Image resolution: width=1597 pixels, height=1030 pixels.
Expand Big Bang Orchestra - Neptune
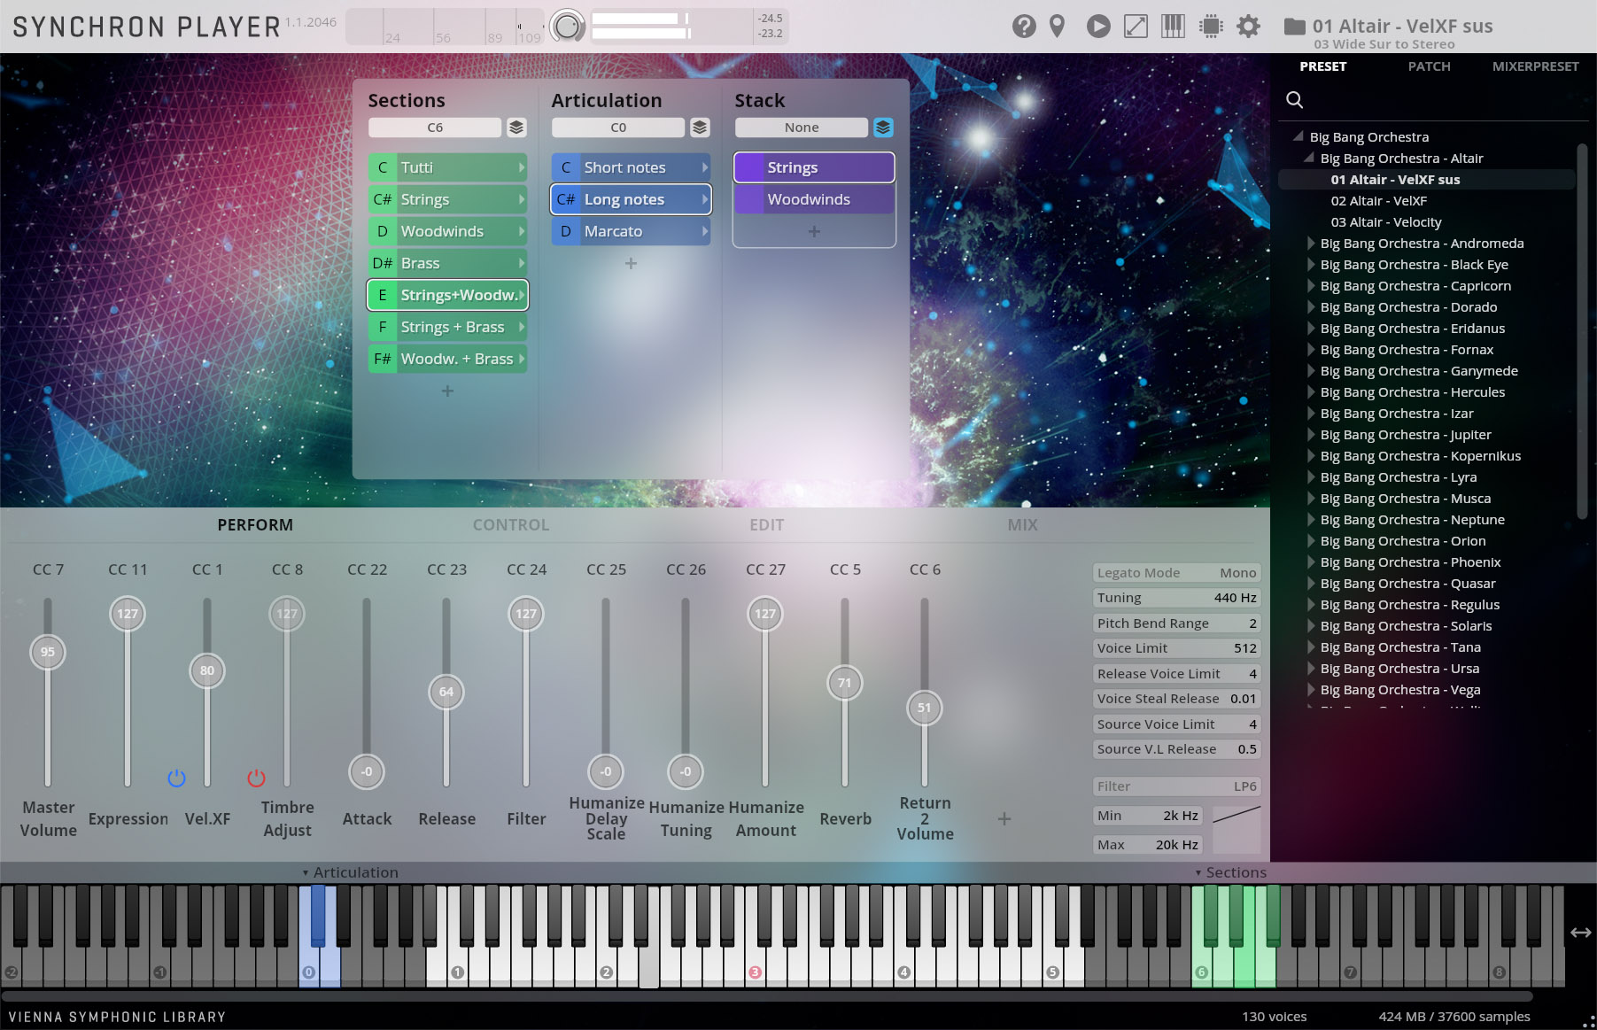1312,519
